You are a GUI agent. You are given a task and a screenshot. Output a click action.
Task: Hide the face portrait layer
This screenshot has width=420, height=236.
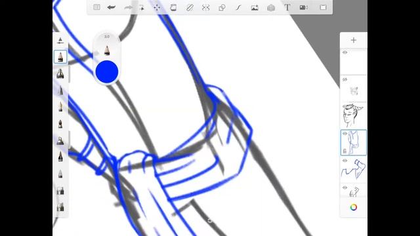[x=345, y=106]
